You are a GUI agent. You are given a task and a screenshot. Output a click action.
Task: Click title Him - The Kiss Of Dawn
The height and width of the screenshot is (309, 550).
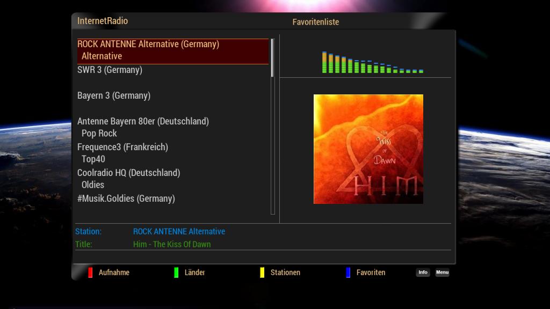coord(172,245)
